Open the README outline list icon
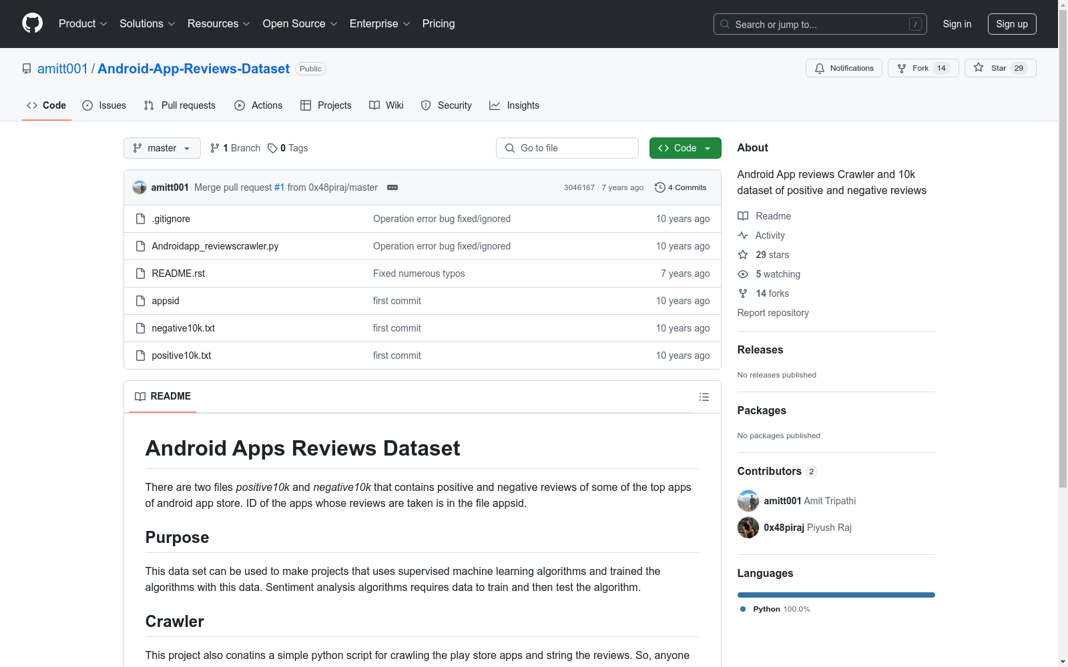The width and height of the screenshot is (1068, 667). 704,397
